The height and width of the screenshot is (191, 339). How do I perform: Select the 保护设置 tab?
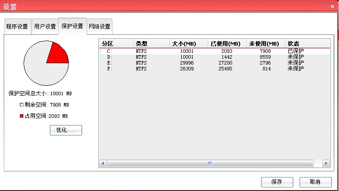pyautogui.click(x=73, y=26)
